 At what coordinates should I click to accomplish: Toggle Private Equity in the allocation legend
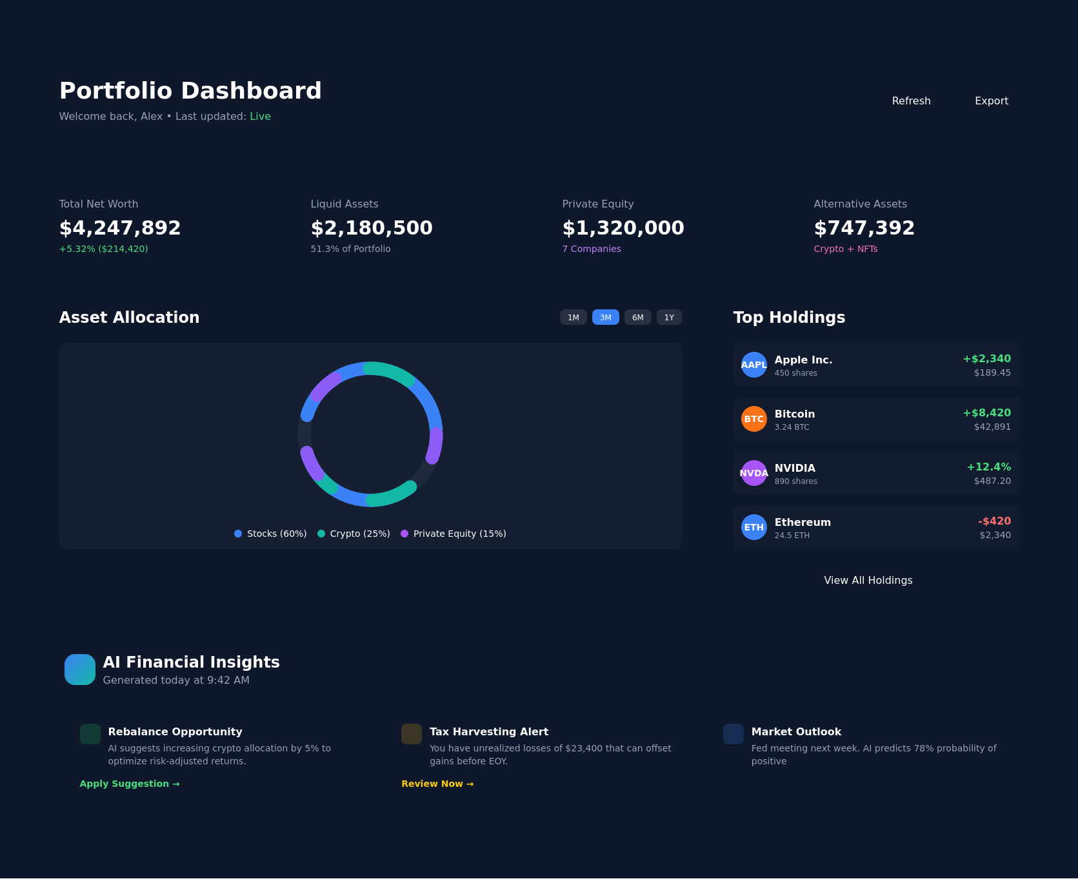tap(454, 533)
